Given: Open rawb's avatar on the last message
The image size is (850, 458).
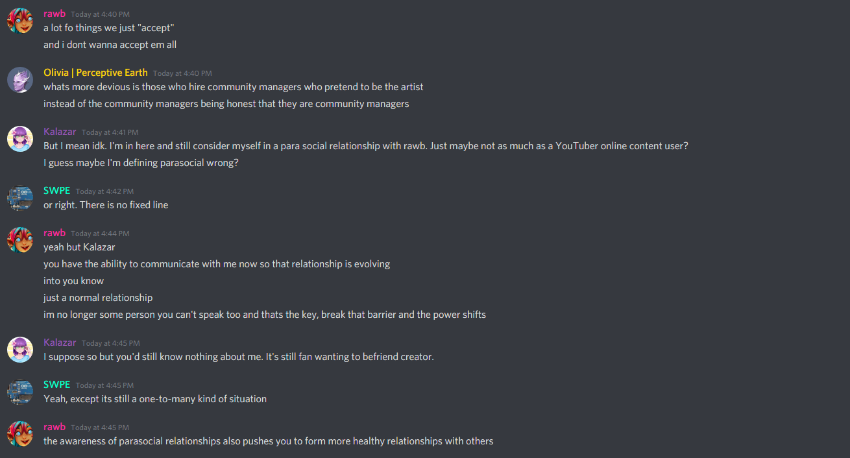Looking at the screenshot, I should click(x=20, y=434).
